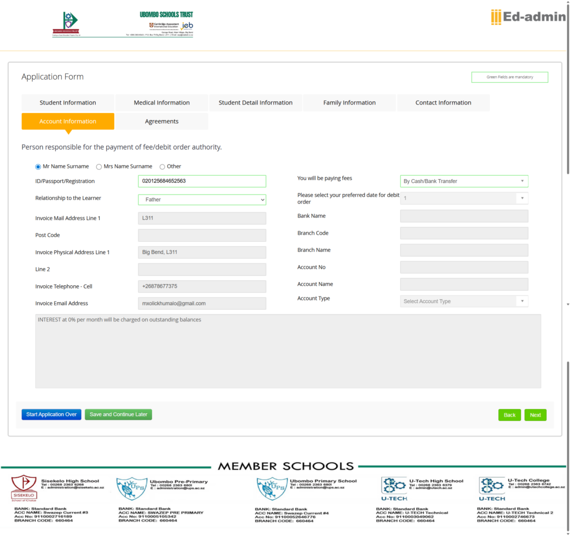Open the preferred debit order date dropdown
570x536 pixels.
tap(464, 198)
